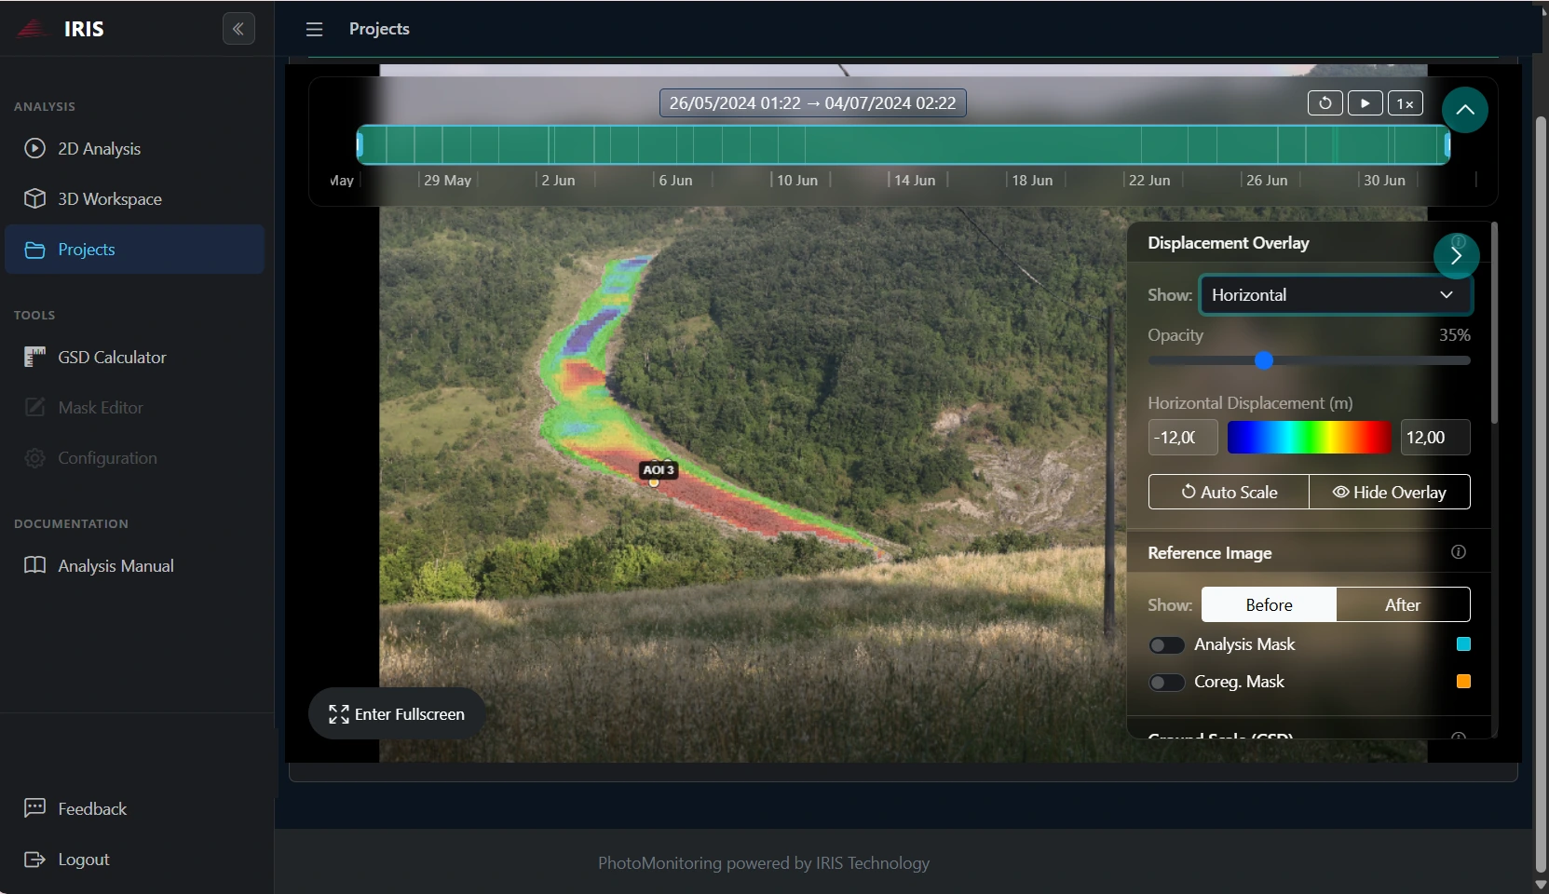Viewport: 1549px width, 894px height.
Task: Select Before reference image
Action: point(1269,605)
